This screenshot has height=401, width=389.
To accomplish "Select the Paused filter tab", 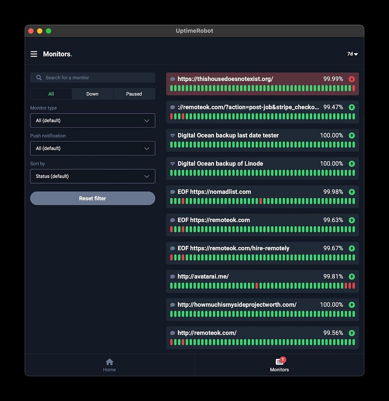I will tap(134, 94).
